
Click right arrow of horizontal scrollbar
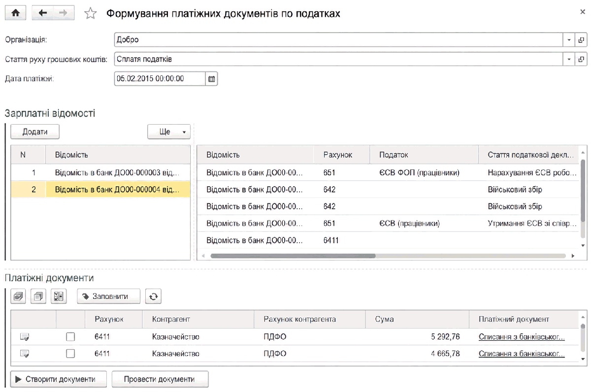573,256
